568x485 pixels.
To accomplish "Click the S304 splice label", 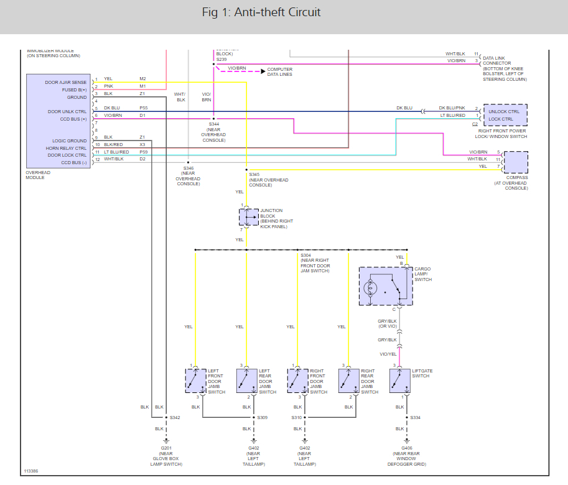I will point(305,255).
